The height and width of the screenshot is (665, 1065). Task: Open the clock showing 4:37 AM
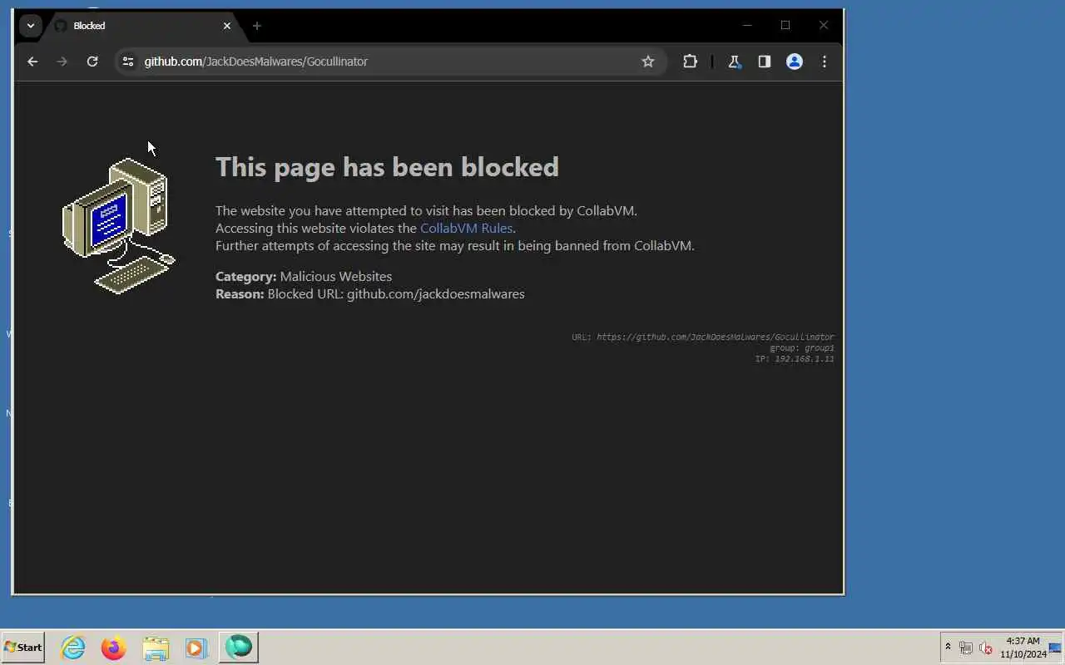click(1023, 648)
